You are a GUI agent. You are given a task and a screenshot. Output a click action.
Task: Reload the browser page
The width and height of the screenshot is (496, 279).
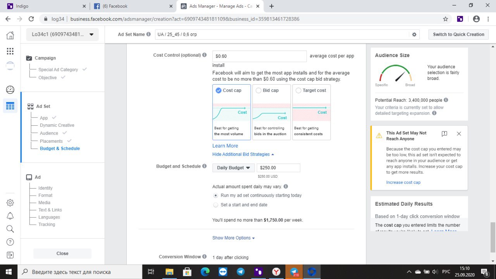pyautogui.click(x=31, y=19)
